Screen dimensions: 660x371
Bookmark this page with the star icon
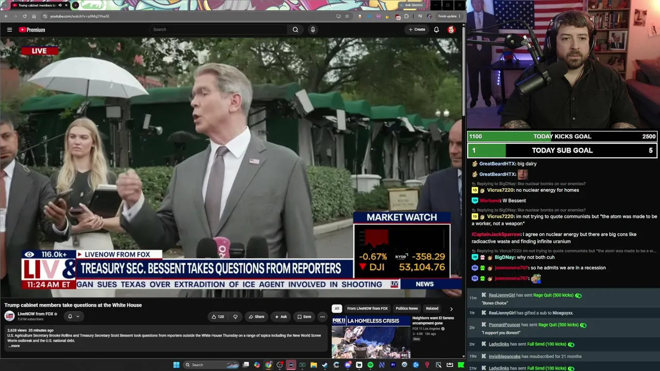(x=347, y=16)
